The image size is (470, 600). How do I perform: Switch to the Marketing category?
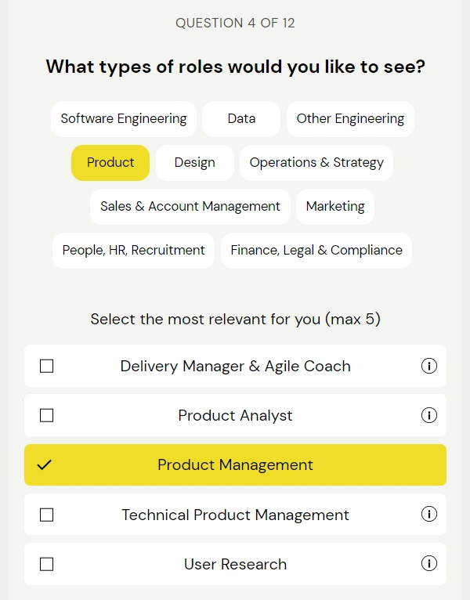tap(335, 207)
